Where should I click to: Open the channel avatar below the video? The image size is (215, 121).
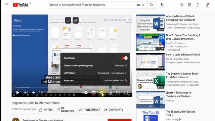pos(16,119)
